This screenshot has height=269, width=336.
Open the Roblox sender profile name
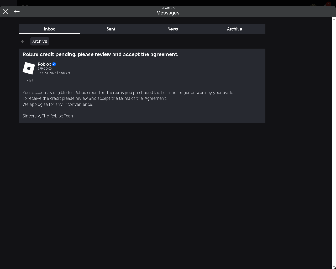[x=44, y=64]
